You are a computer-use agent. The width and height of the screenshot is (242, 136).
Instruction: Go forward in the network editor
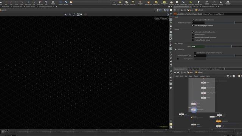(178, 72)
